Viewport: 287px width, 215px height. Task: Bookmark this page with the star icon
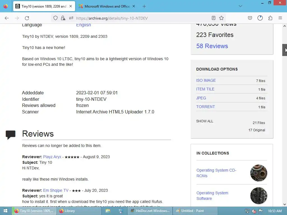(221, 18)
